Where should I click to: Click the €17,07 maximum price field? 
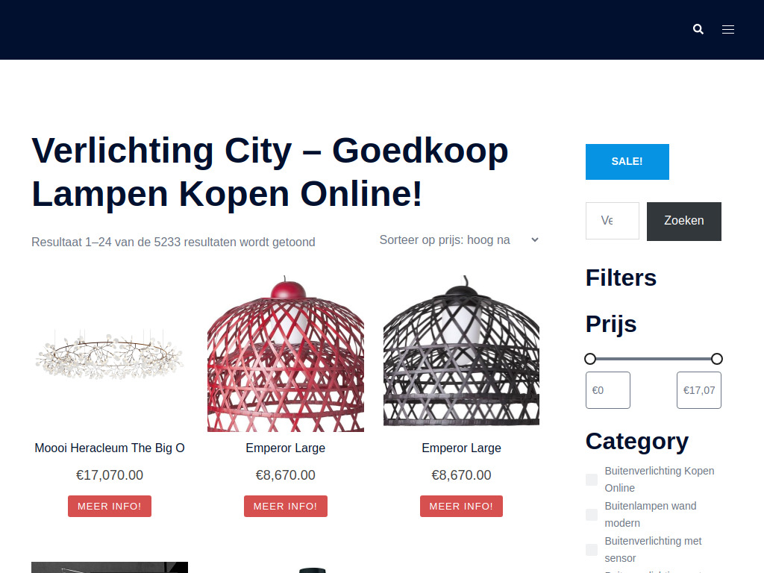698,390
